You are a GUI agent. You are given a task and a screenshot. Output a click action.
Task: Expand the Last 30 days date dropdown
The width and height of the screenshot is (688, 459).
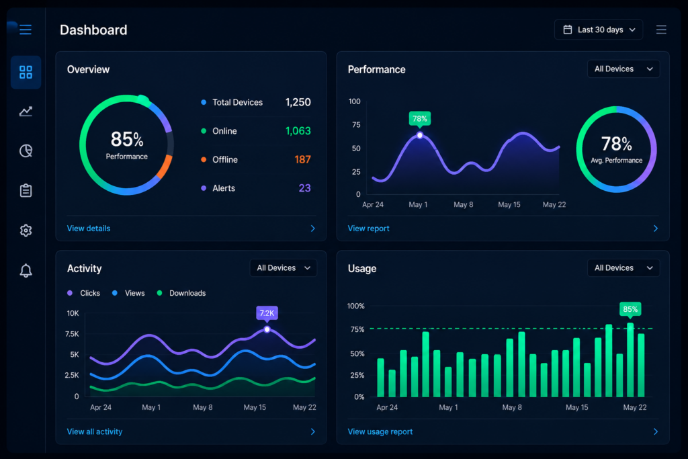[x=599, y=30]
